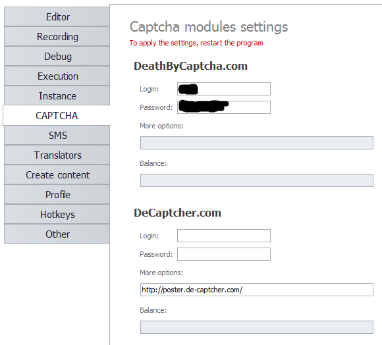Select the CAPTCHA tab
Viewport: 382px width, 345px height.
(57, 115)
